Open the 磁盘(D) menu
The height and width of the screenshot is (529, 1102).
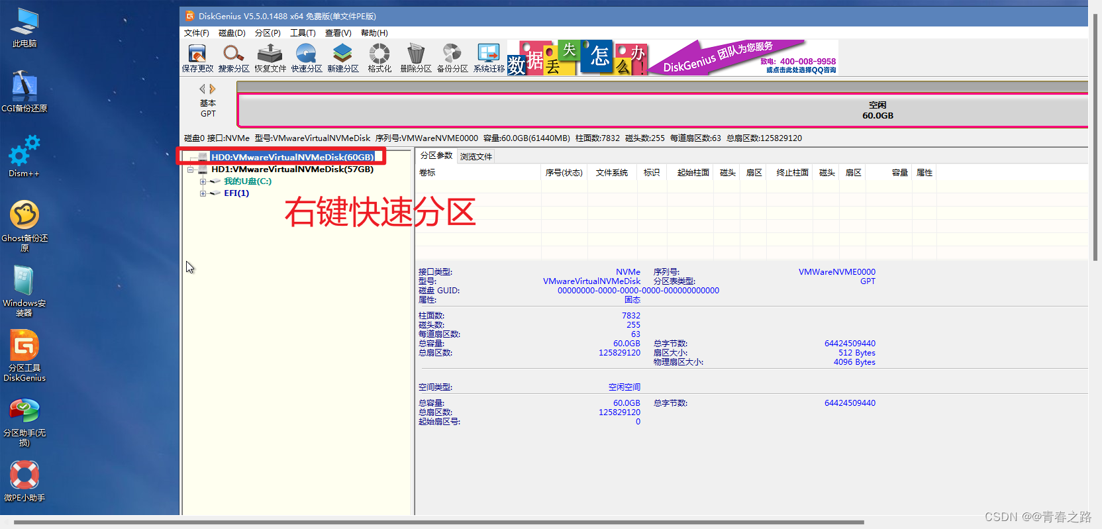(x=232, y=33)
